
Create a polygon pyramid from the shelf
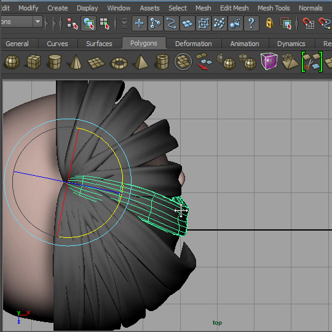141,62
